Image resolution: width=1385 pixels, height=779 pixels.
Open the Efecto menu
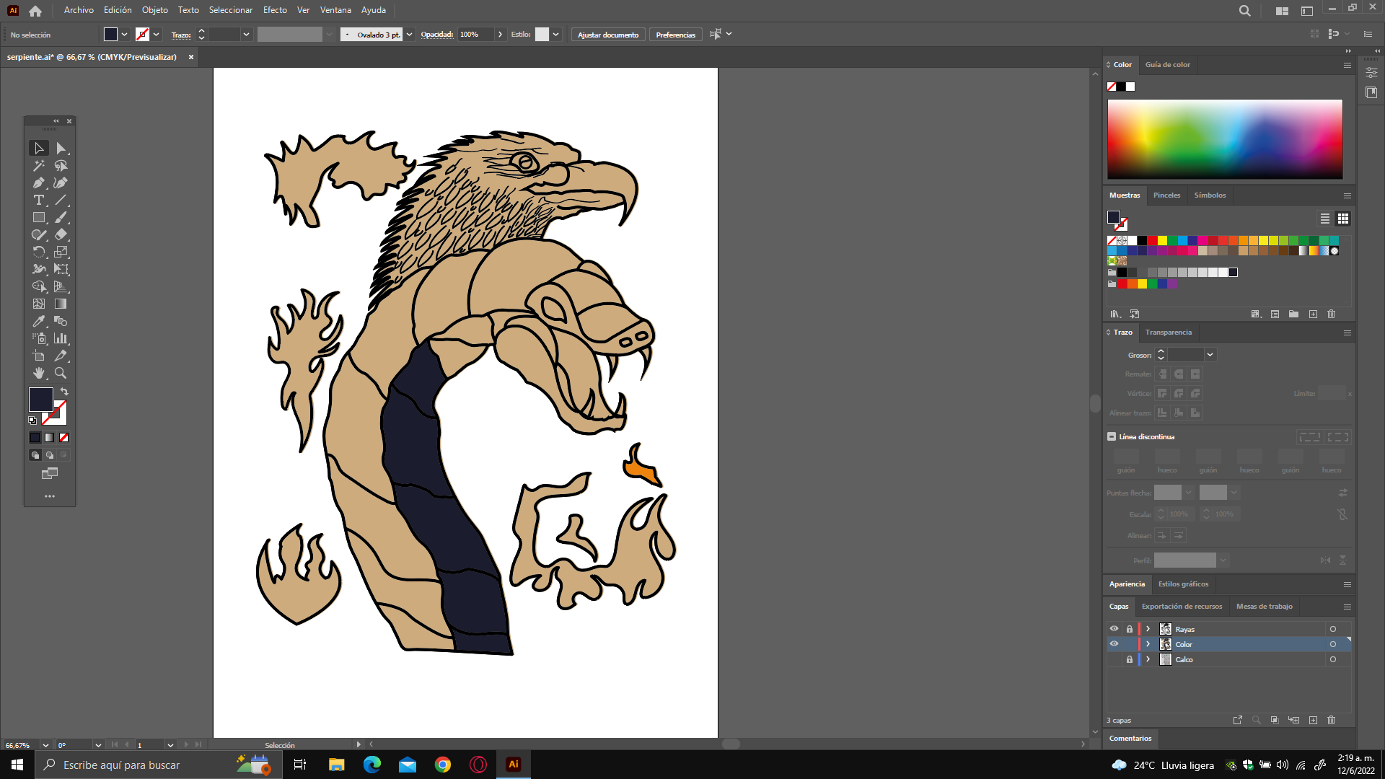[275, 10]
